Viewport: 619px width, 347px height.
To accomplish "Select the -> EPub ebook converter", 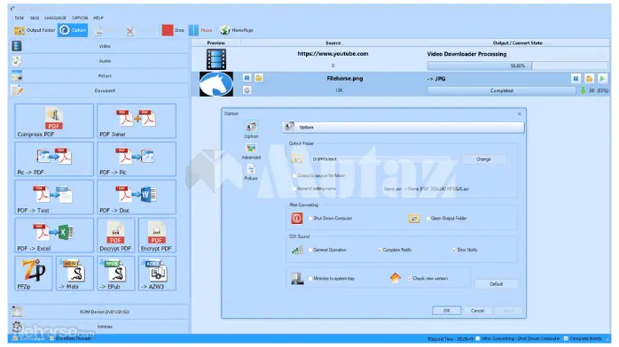I will [x=115, y=274].
